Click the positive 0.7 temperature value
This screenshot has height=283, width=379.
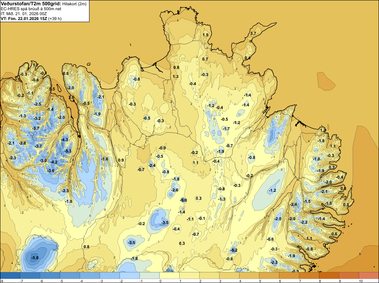tap(205, 59)
